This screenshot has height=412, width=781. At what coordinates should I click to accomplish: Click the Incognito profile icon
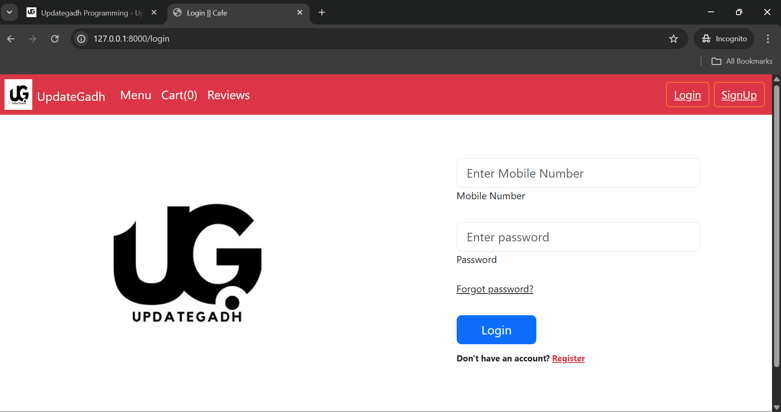(x=707, y=39)
